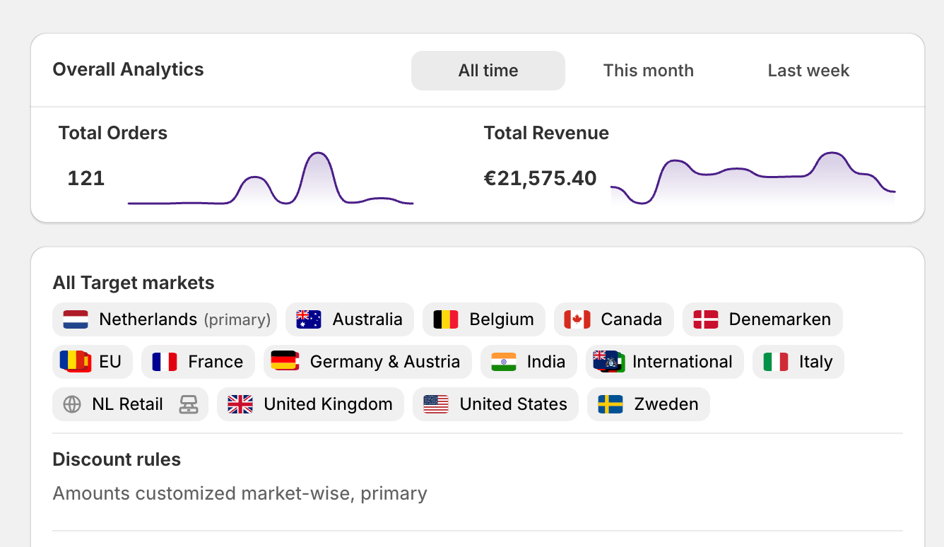This screenshot has width=944, height=547.
Task: Open the Canada market label
Action: point(632,319)
